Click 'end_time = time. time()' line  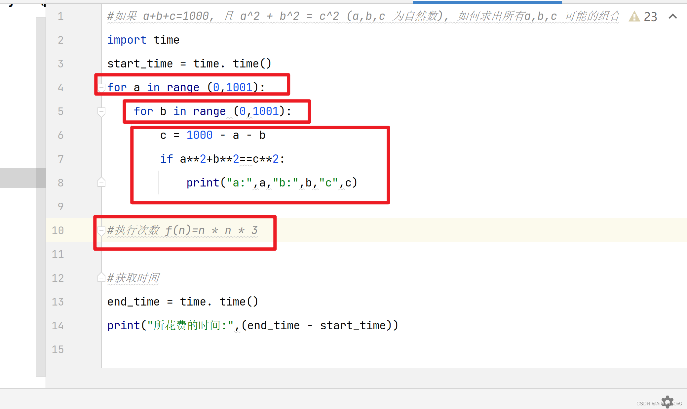point(183,302)
